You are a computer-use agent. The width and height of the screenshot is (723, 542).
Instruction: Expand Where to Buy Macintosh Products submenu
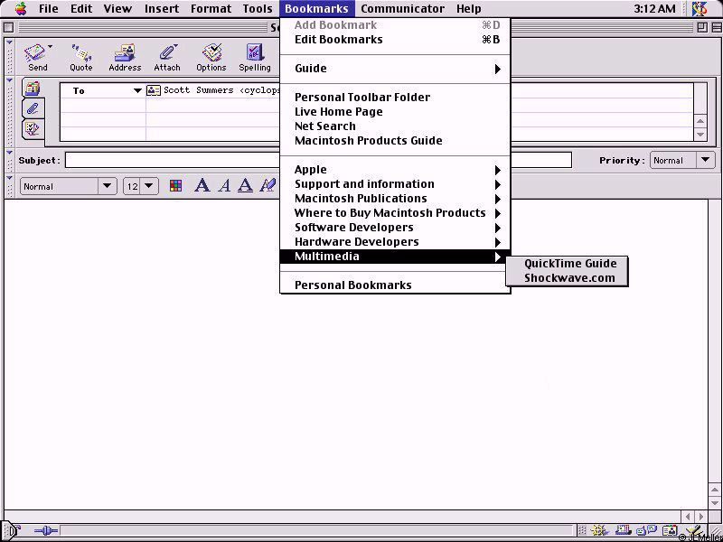click(395, 213)
